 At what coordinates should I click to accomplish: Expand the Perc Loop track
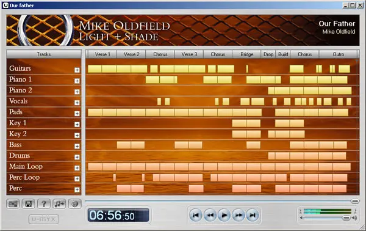(x=77, y=178)
